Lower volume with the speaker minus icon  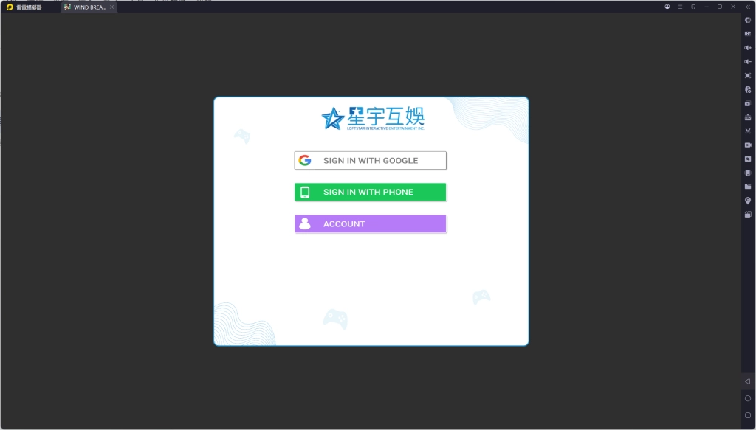point(748,62)
